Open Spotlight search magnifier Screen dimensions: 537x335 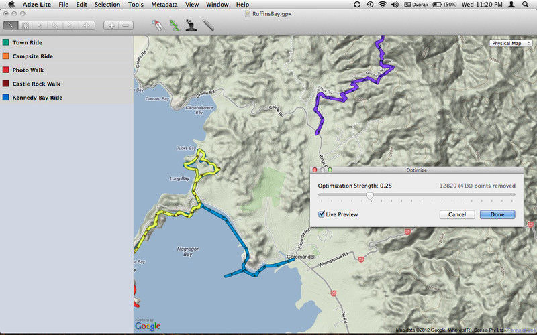pos(526,5)
